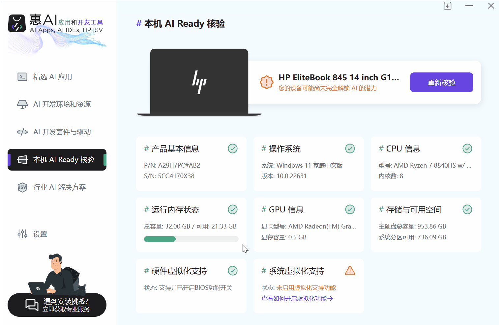Click the warning triangle on 系统虚拟化支持 card
This screenshot has width=499, height=325.
tap(350, 271)
